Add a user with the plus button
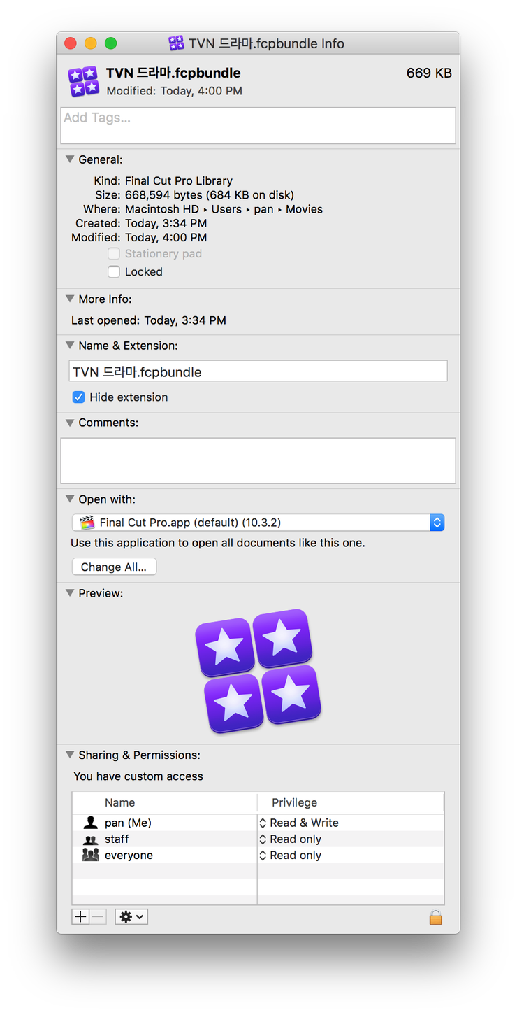 tap(81, 916)
